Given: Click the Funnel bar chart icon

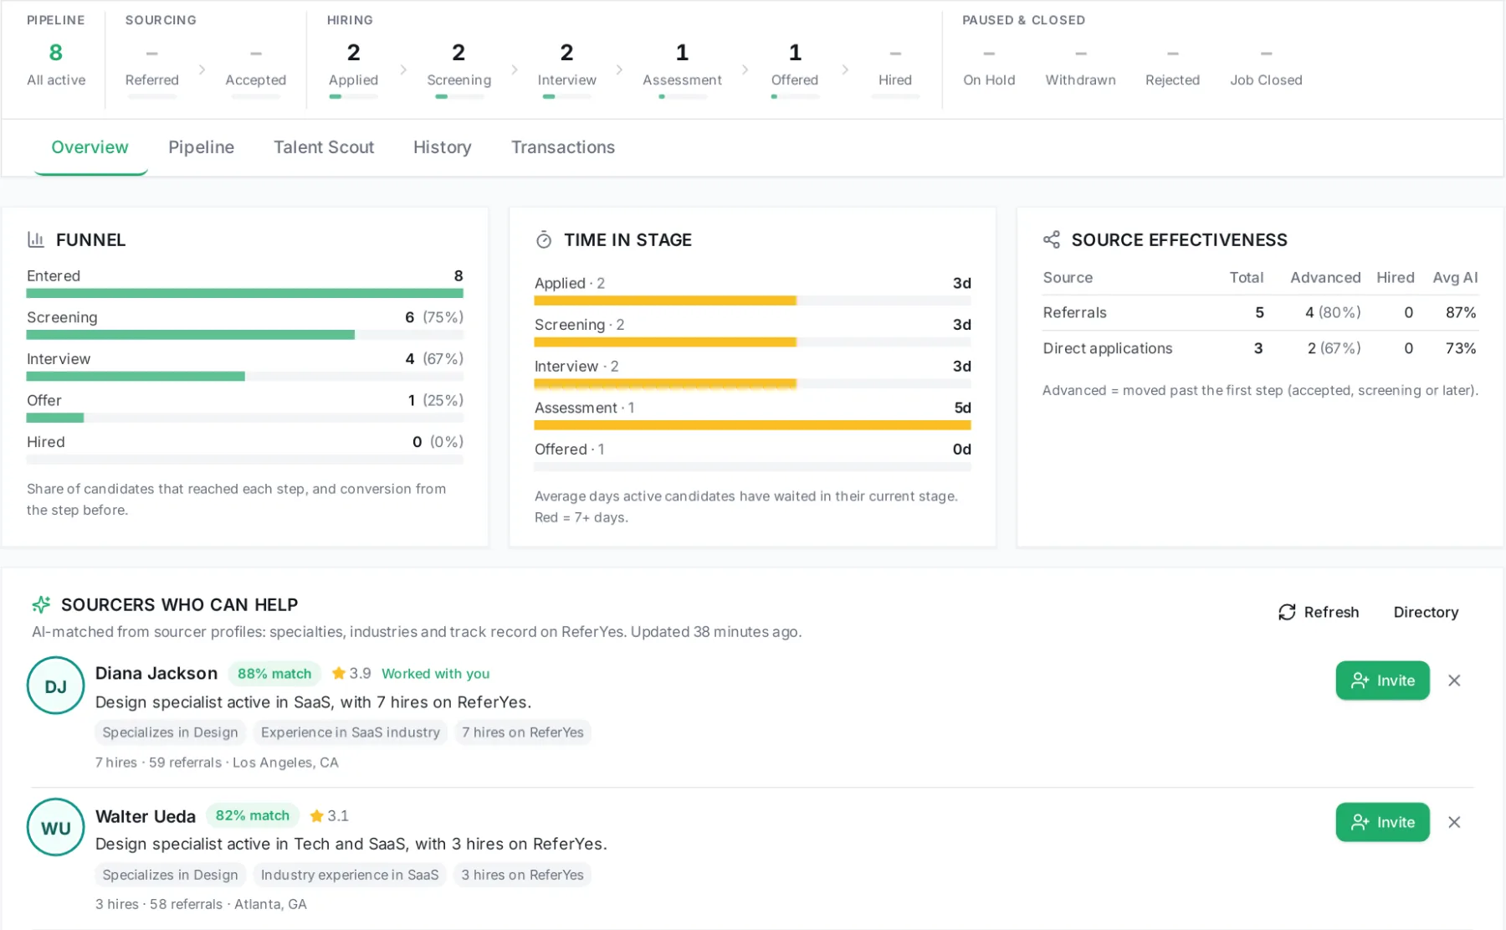Looking at the screenshot, I should 35,239.
